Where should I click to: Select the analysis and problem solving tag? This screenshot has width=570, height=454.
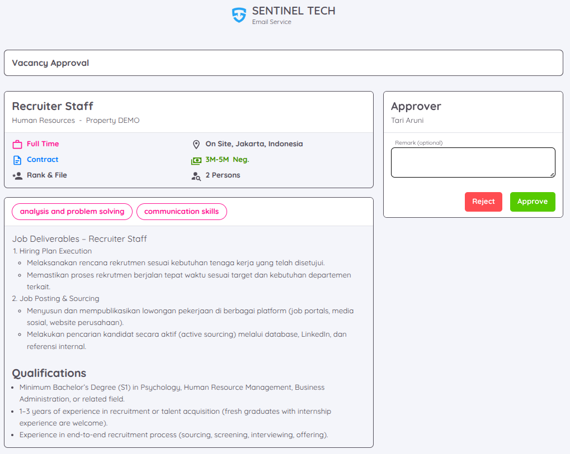pos(72,212)
